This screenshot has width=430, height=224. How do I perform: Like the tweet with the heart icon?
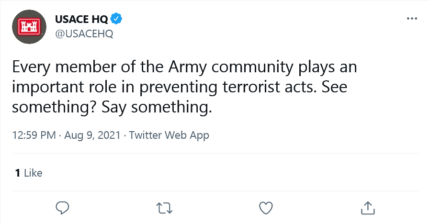tap(266, 208)
